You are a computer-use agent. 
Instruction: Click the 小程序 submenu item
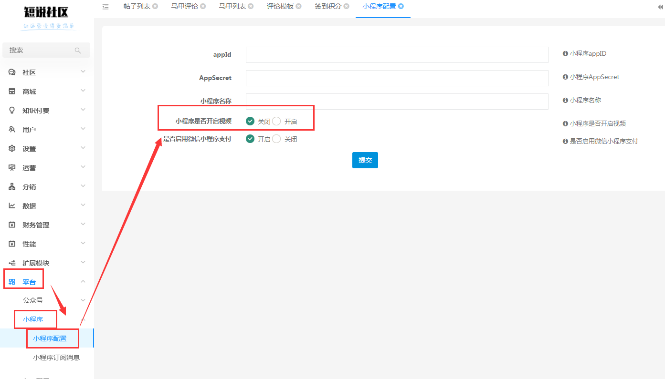(33, 319)
